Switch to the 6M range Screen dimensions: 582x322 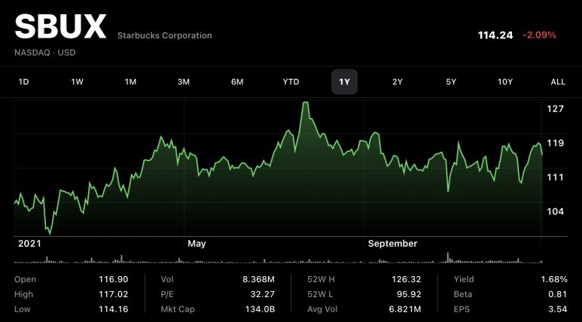click(237, 82)
